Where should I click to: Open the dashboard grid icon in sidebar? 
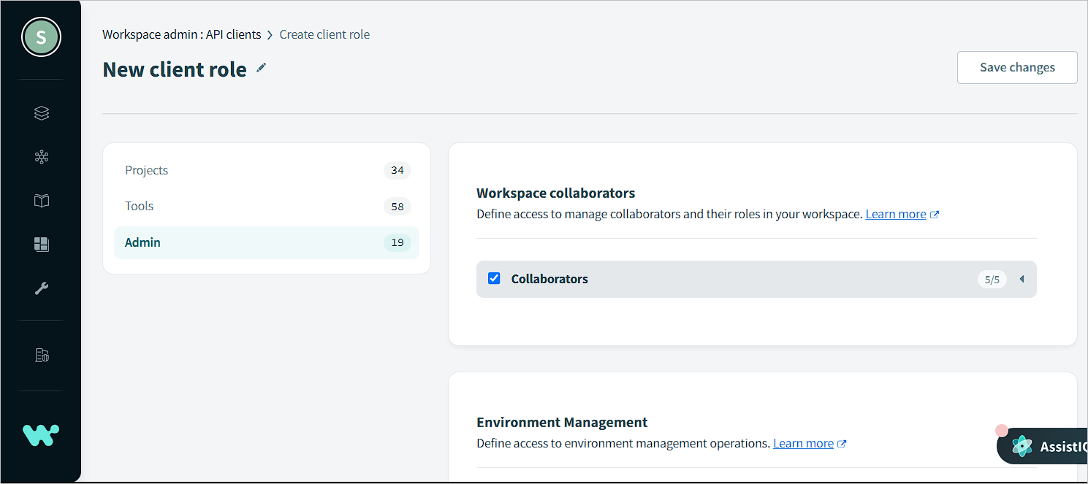(x=42, y=245)
